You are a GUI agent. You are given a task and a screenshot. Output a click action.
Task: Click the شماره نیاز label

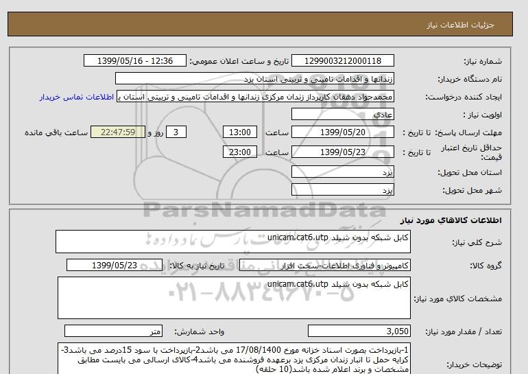483,61
